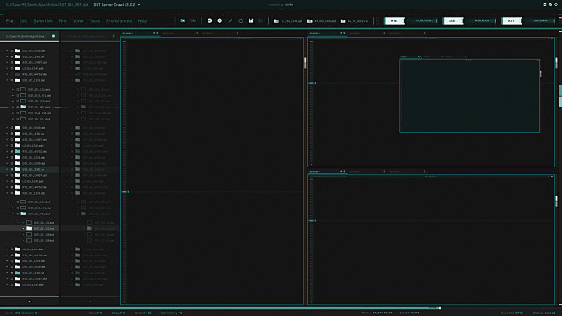Image resolution: width=562 pixels, height=316 pixels.
Task: Open the File menu
Action: pyautogui.click(x=9, y=21)
